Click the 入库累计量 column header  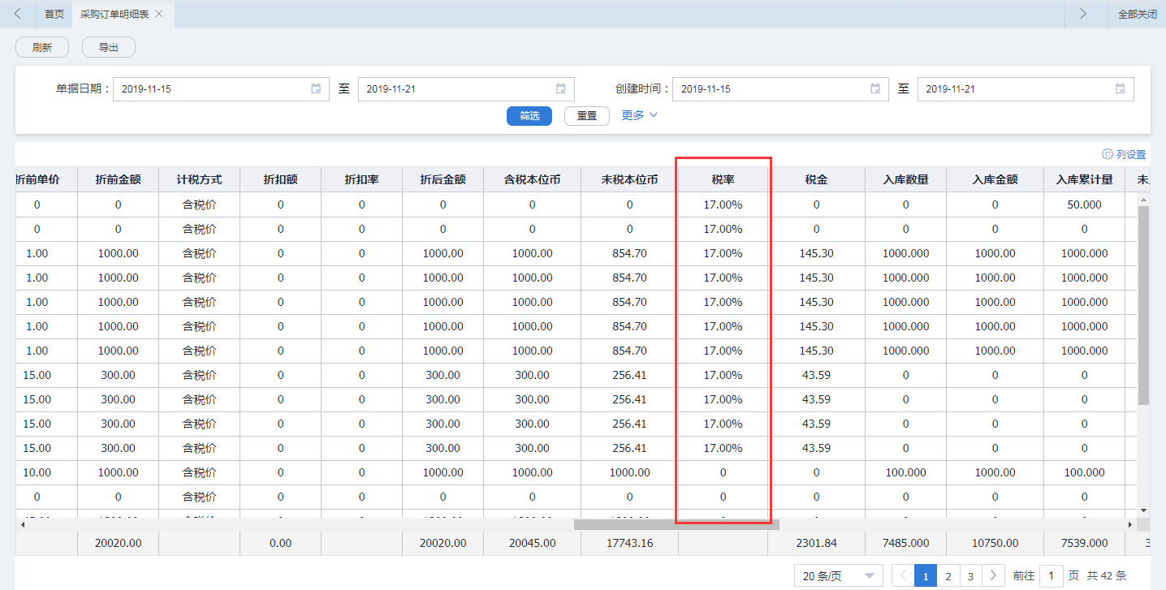pos(1085,179)
